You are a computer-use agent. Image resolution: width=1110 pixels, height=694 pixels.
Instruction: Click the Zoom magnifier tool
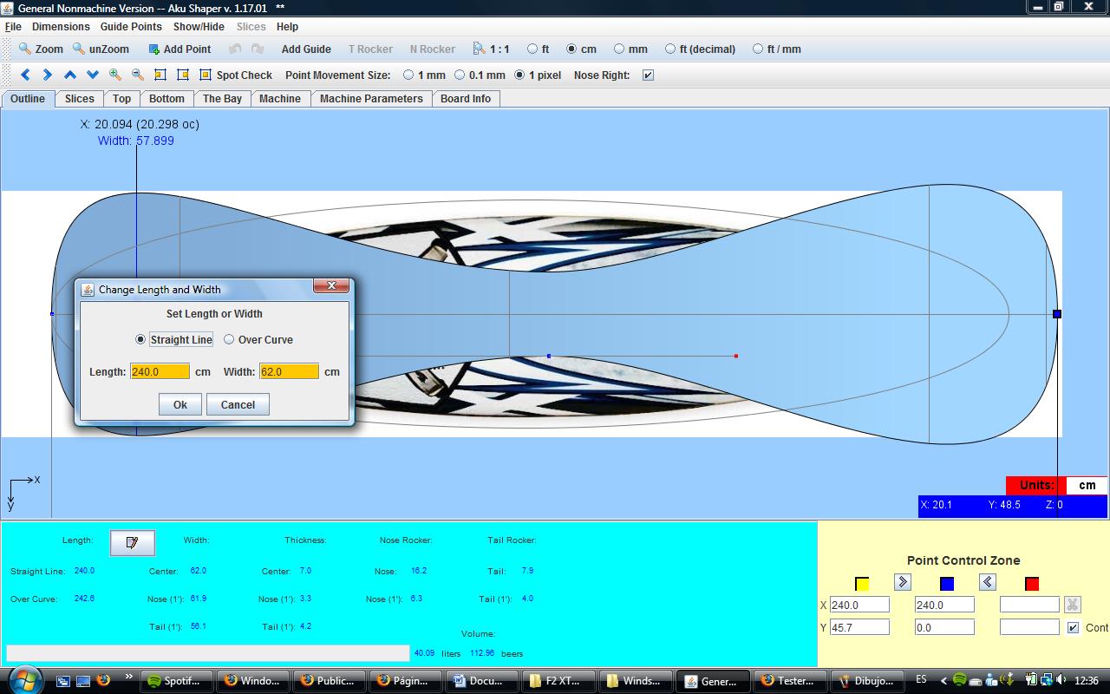tap(41, 49)
